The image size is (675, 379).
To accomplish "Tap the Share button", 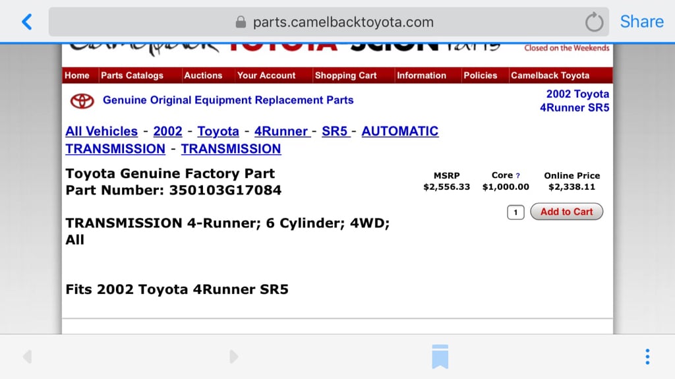I will [641, 22].
